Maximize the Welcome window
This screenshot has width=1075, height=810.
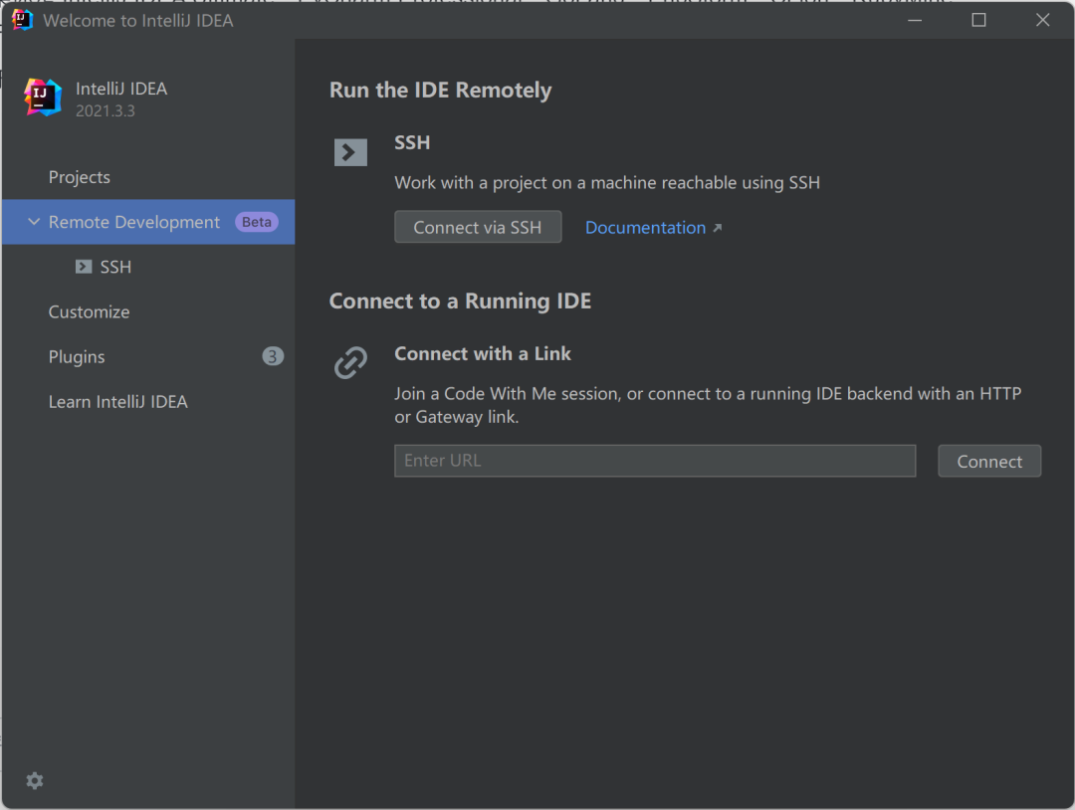[x=979, y=20]
